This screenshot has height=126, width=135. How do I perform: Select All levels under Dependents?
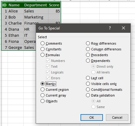93,72
